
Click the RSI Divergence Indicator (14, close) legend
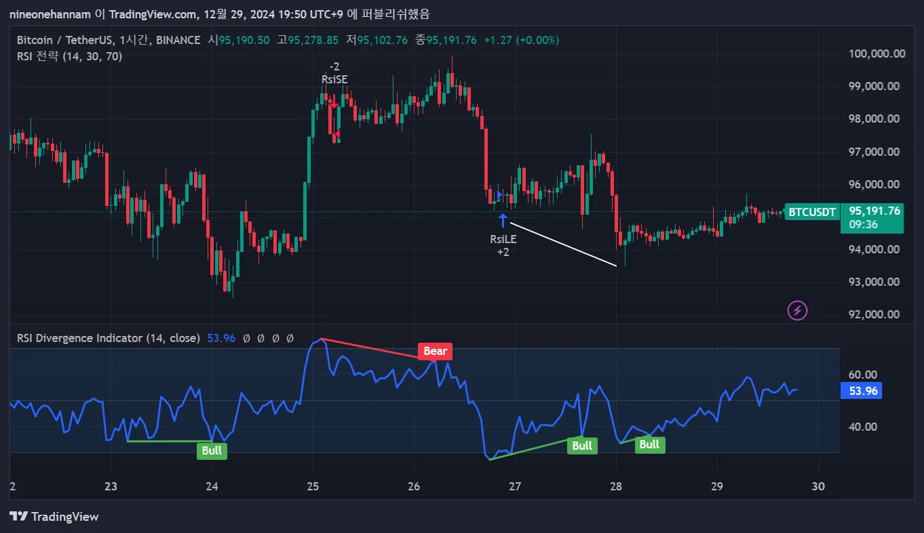point(108,338)
